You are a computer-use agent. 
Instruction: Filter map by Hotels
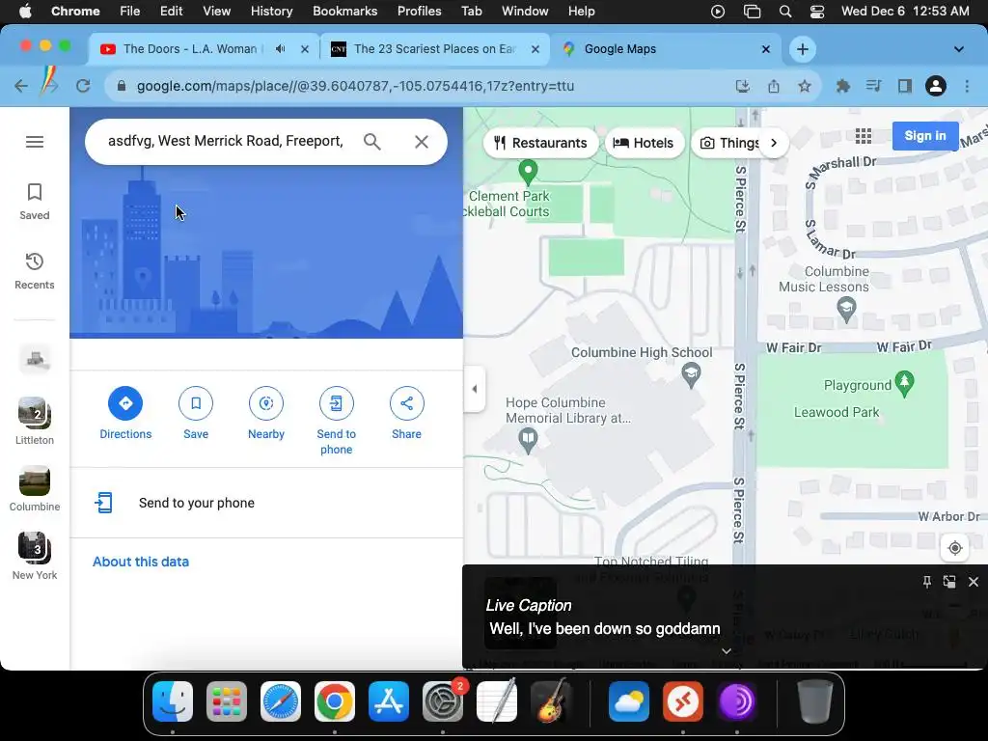click(x=644, y=143)
